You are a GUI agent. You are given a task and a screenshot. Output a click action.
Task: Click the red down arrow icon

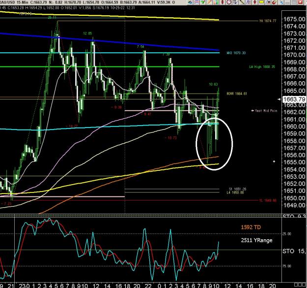coord(255,2)
